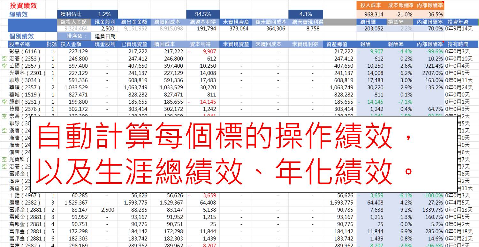Select the 94.5% summary cell
The width and height of the screenshot is (479, 247).
click(203, 14)
